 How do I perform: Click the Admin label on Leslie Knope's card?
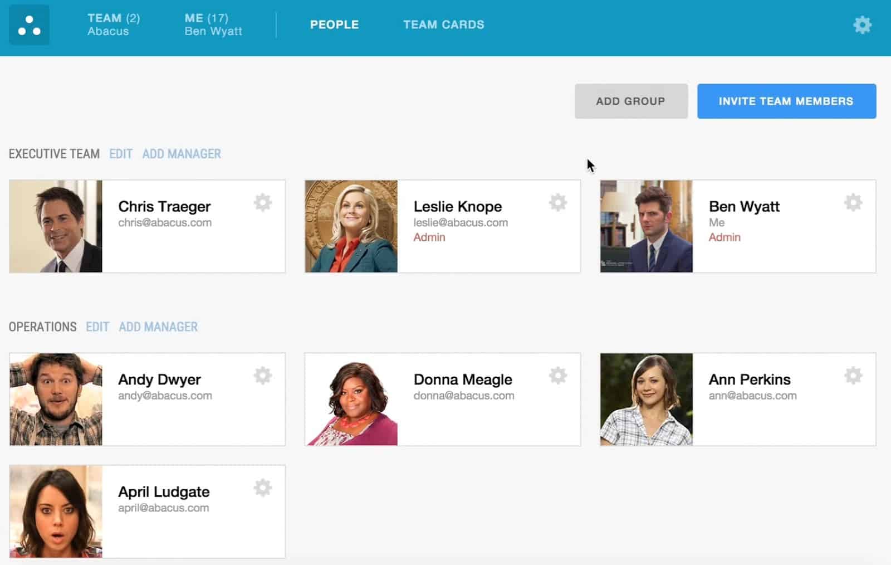[429, 237]
